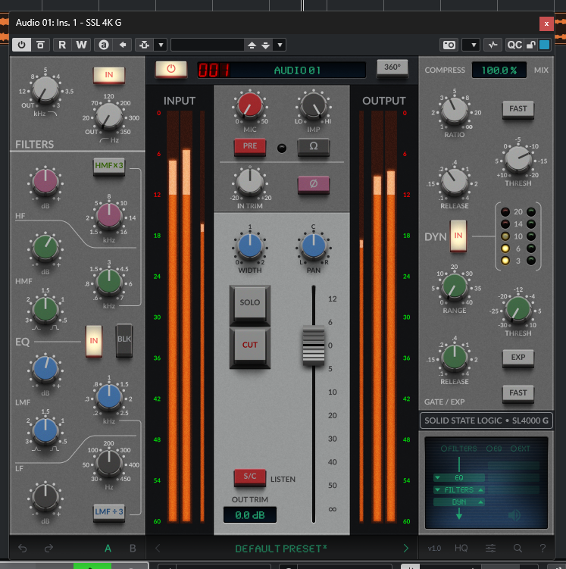Screen dimensions: 566x569
Task: Enable Write automation with the W button
Action: point(81,45)
